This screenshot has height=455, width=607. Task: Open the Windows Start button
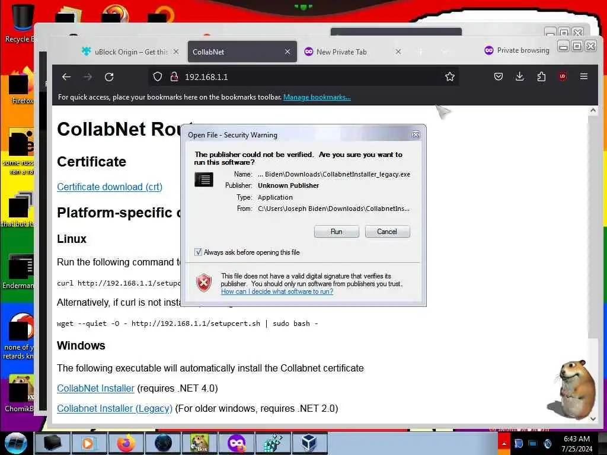coord(15,443)
